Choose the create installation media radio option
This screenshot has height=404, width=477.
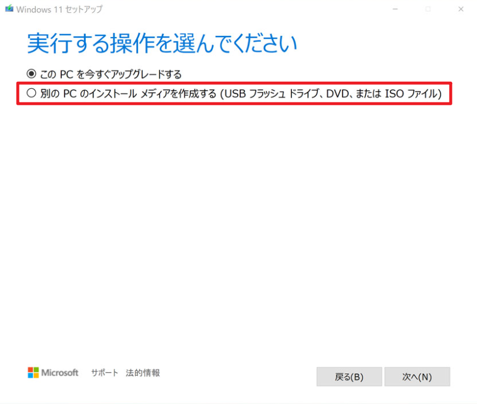click(31, 93)
